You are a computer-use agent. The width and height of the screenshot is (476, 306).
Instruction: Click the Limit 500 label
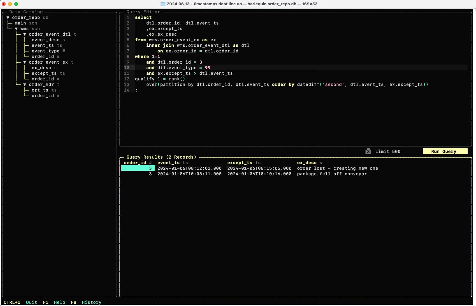pos(388,152)
